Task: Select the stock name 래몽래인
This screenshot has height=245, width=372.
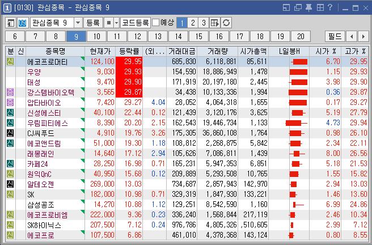Action: click(41, 154)
